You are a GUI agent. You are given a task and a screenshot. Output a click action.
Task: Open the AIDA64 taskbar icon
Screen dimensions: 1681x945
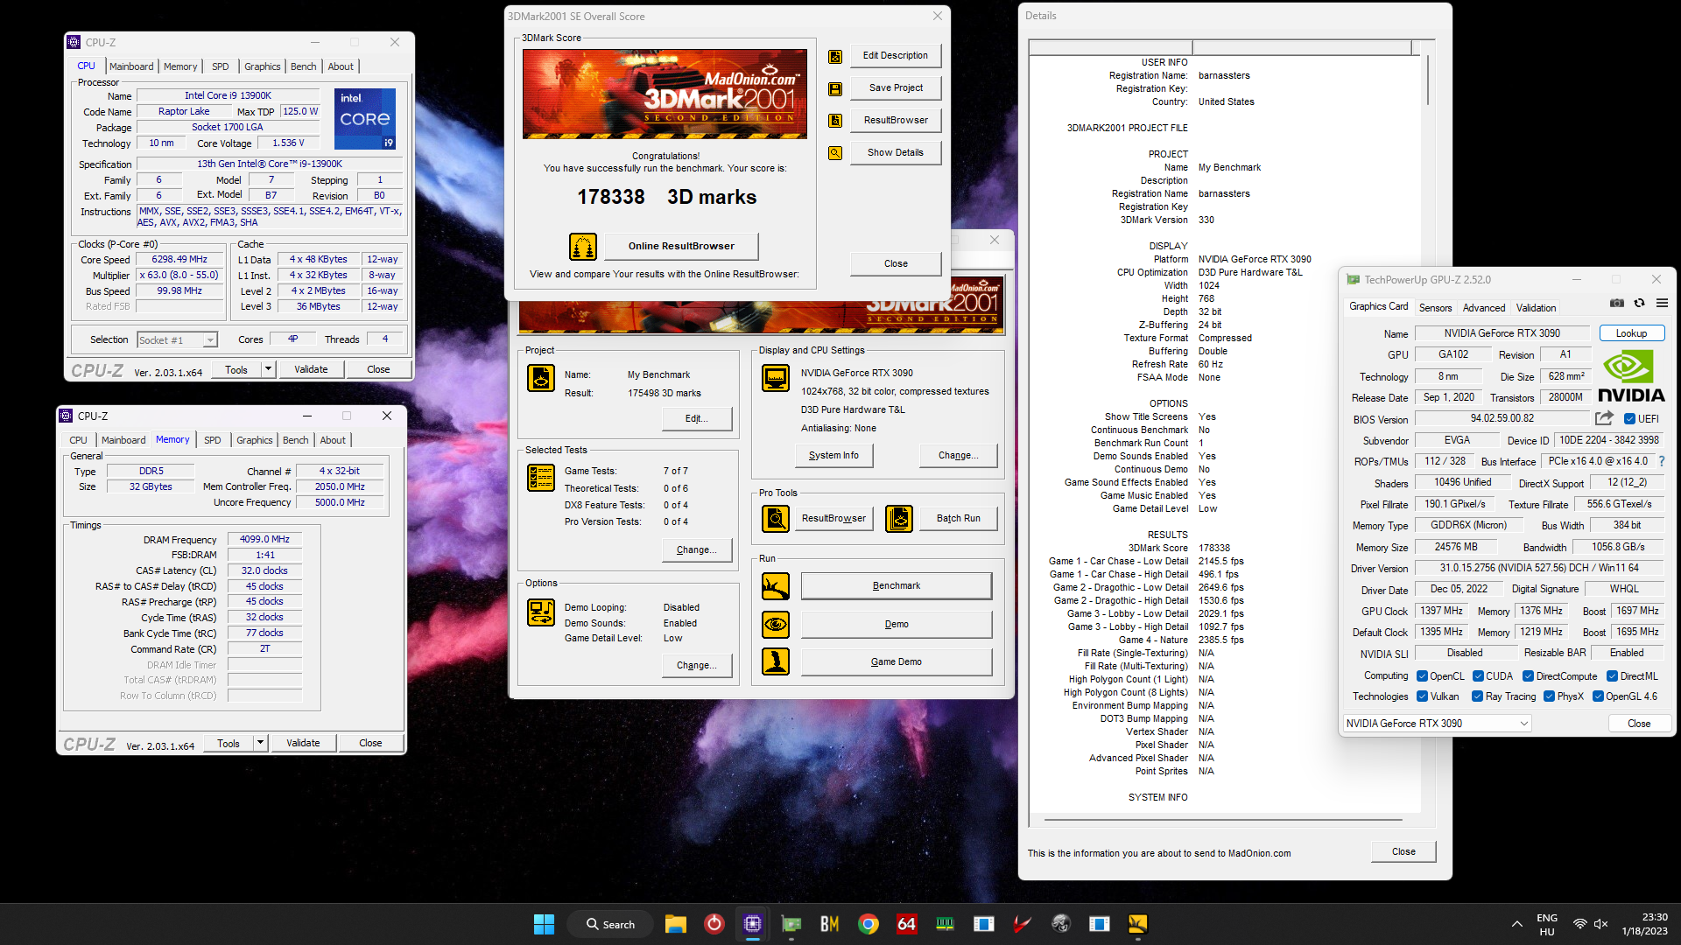coord(907,924)
